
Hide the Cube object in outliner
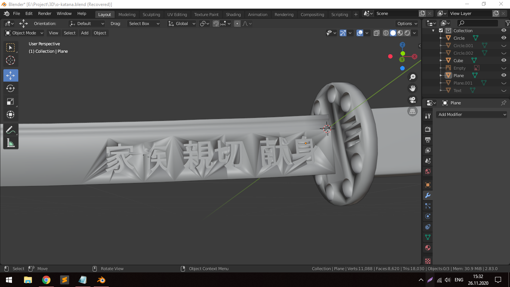tap(504, 61)
